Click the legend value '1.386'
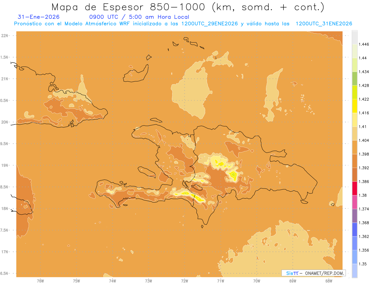Screen dimensions: 369x285 (364, 181)
